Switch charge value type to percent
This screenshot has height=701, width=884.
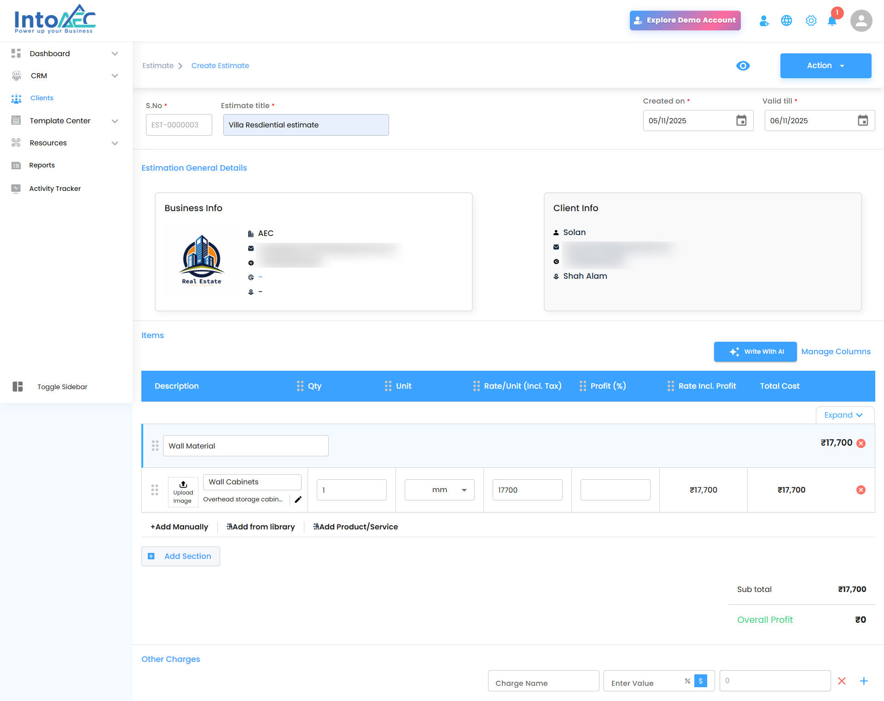pyautogui.click(x=687, y=681)
